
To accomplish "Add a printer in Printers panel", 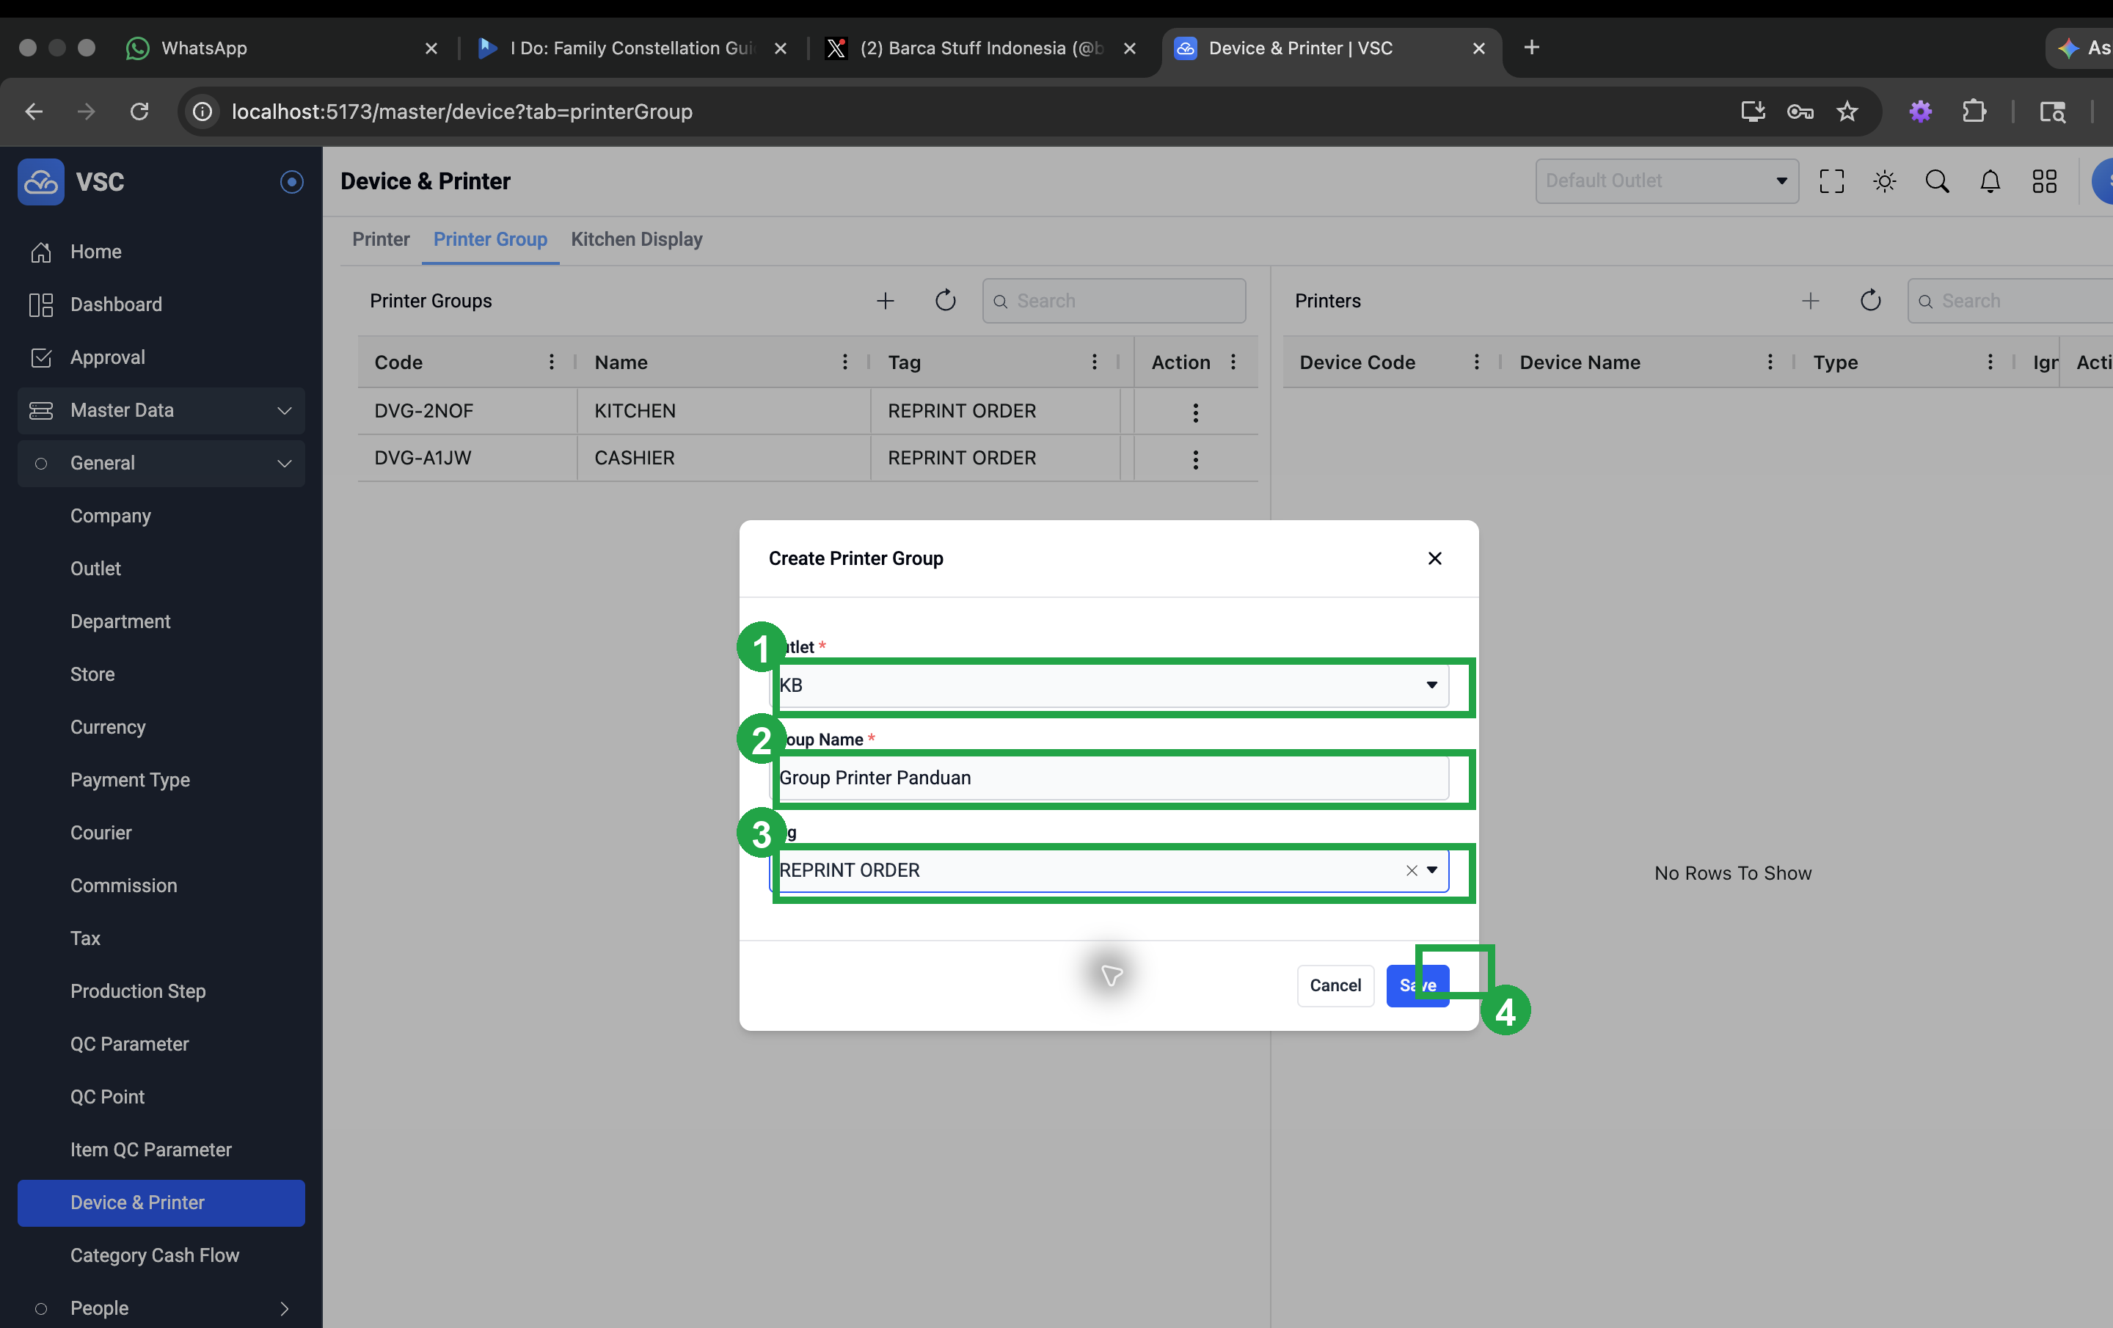I will [1810, 301].
